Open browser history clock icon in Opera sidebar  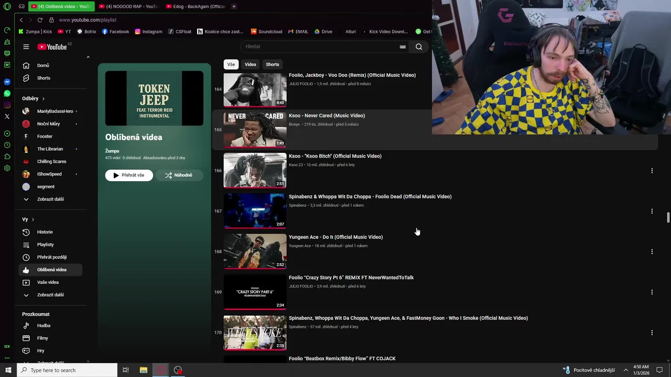pyautogui.click(x=7, y=145)
